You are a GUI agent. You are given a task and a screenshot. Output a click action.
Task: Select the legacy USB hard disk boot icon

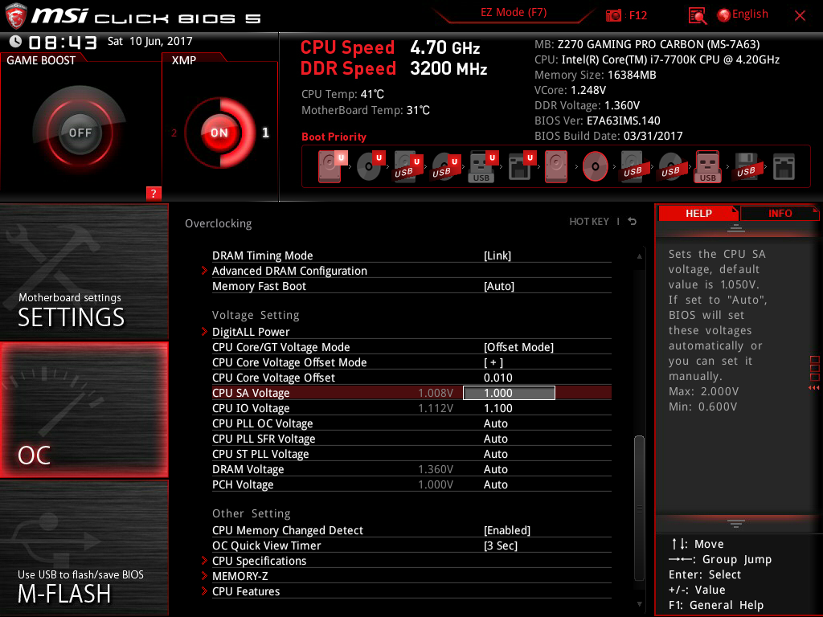coord(633,166)
